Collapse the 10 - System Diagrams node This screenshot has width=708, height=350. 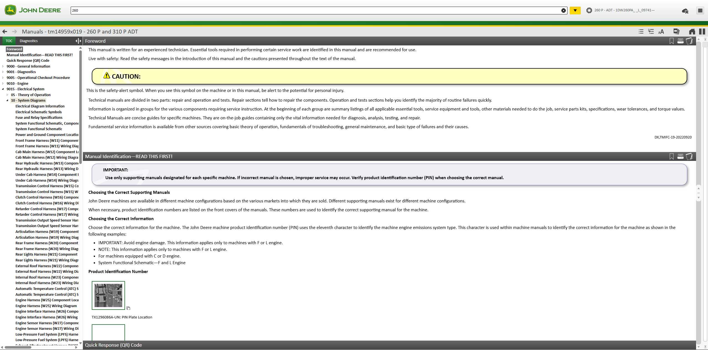[7, 101]
